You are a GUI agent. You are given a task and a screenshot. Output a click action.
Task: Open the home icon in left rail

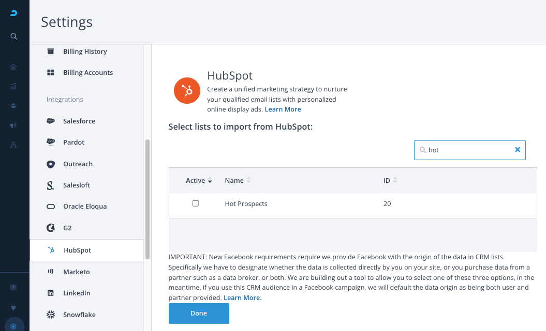click(x=14, y=67)
